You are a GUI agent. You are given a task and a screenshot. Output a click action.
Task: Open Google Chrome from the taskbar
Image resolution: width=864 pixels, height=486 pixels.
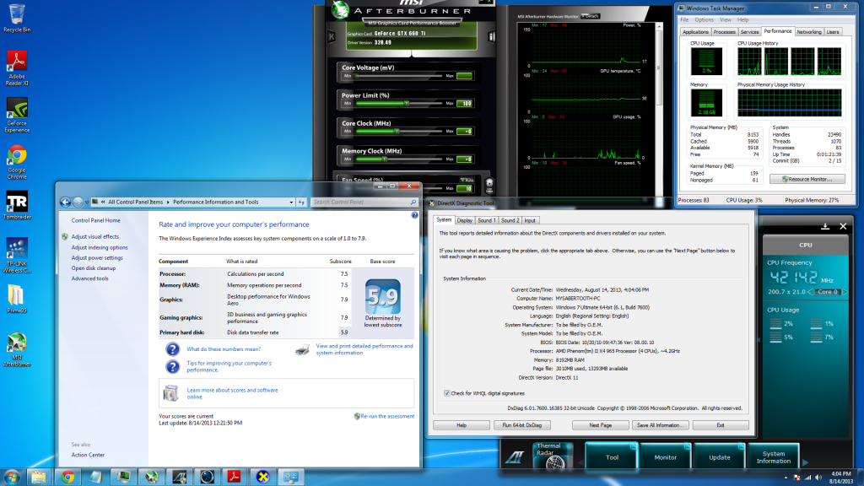point(68,476)
